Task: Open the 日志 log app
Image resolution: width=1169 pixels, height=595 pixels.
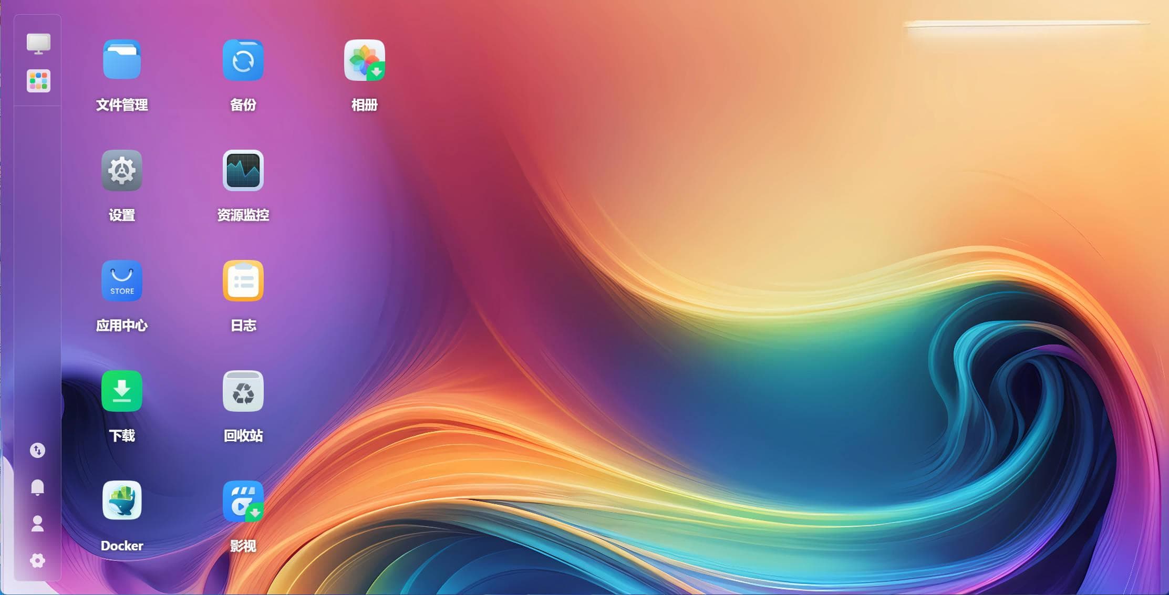Action: pyautogui.click(x=243, y=280)
